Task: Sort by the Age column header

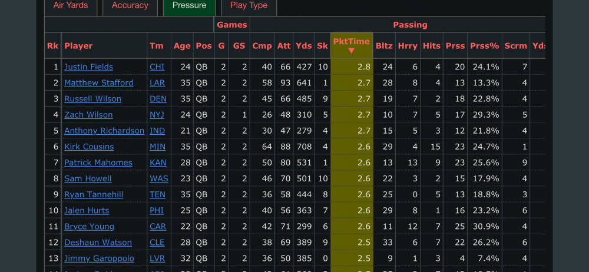Action: [182, 46]
